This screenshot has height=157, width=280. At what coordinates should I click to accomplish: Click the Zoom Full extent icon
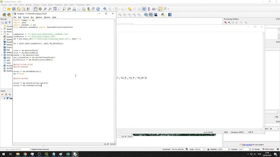pos(55,9)
